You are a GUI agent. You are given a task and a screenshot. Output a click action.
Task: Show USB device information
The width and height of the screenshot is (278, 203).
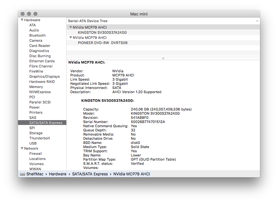(x=33, y=143)
